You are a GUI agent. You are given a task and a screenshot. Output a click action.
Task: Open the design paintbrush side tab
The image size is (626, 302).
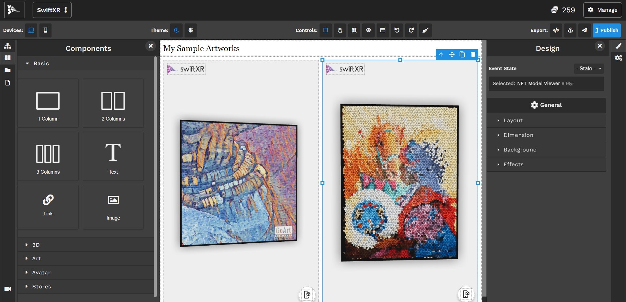coord(619,46)
